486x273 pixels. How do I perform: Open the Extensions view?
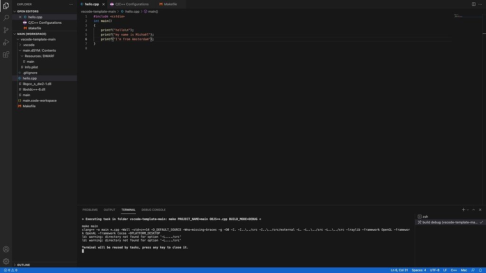point(6,55)
